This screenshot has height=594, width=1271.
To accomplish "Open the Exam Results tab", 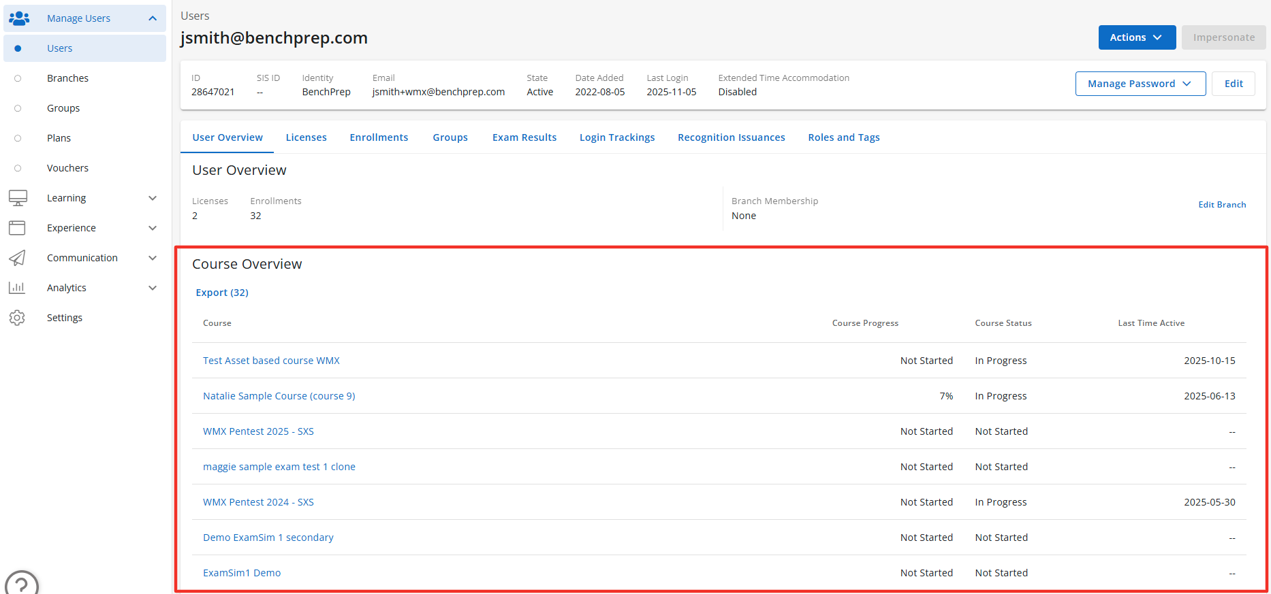I will (524, 137).
